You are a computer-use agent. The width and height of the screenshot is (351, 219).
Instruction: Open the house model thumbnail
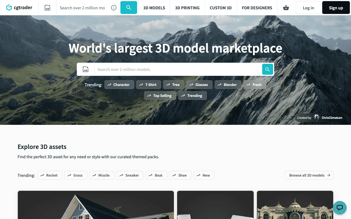pyautogui.click(x=96, y=205)
